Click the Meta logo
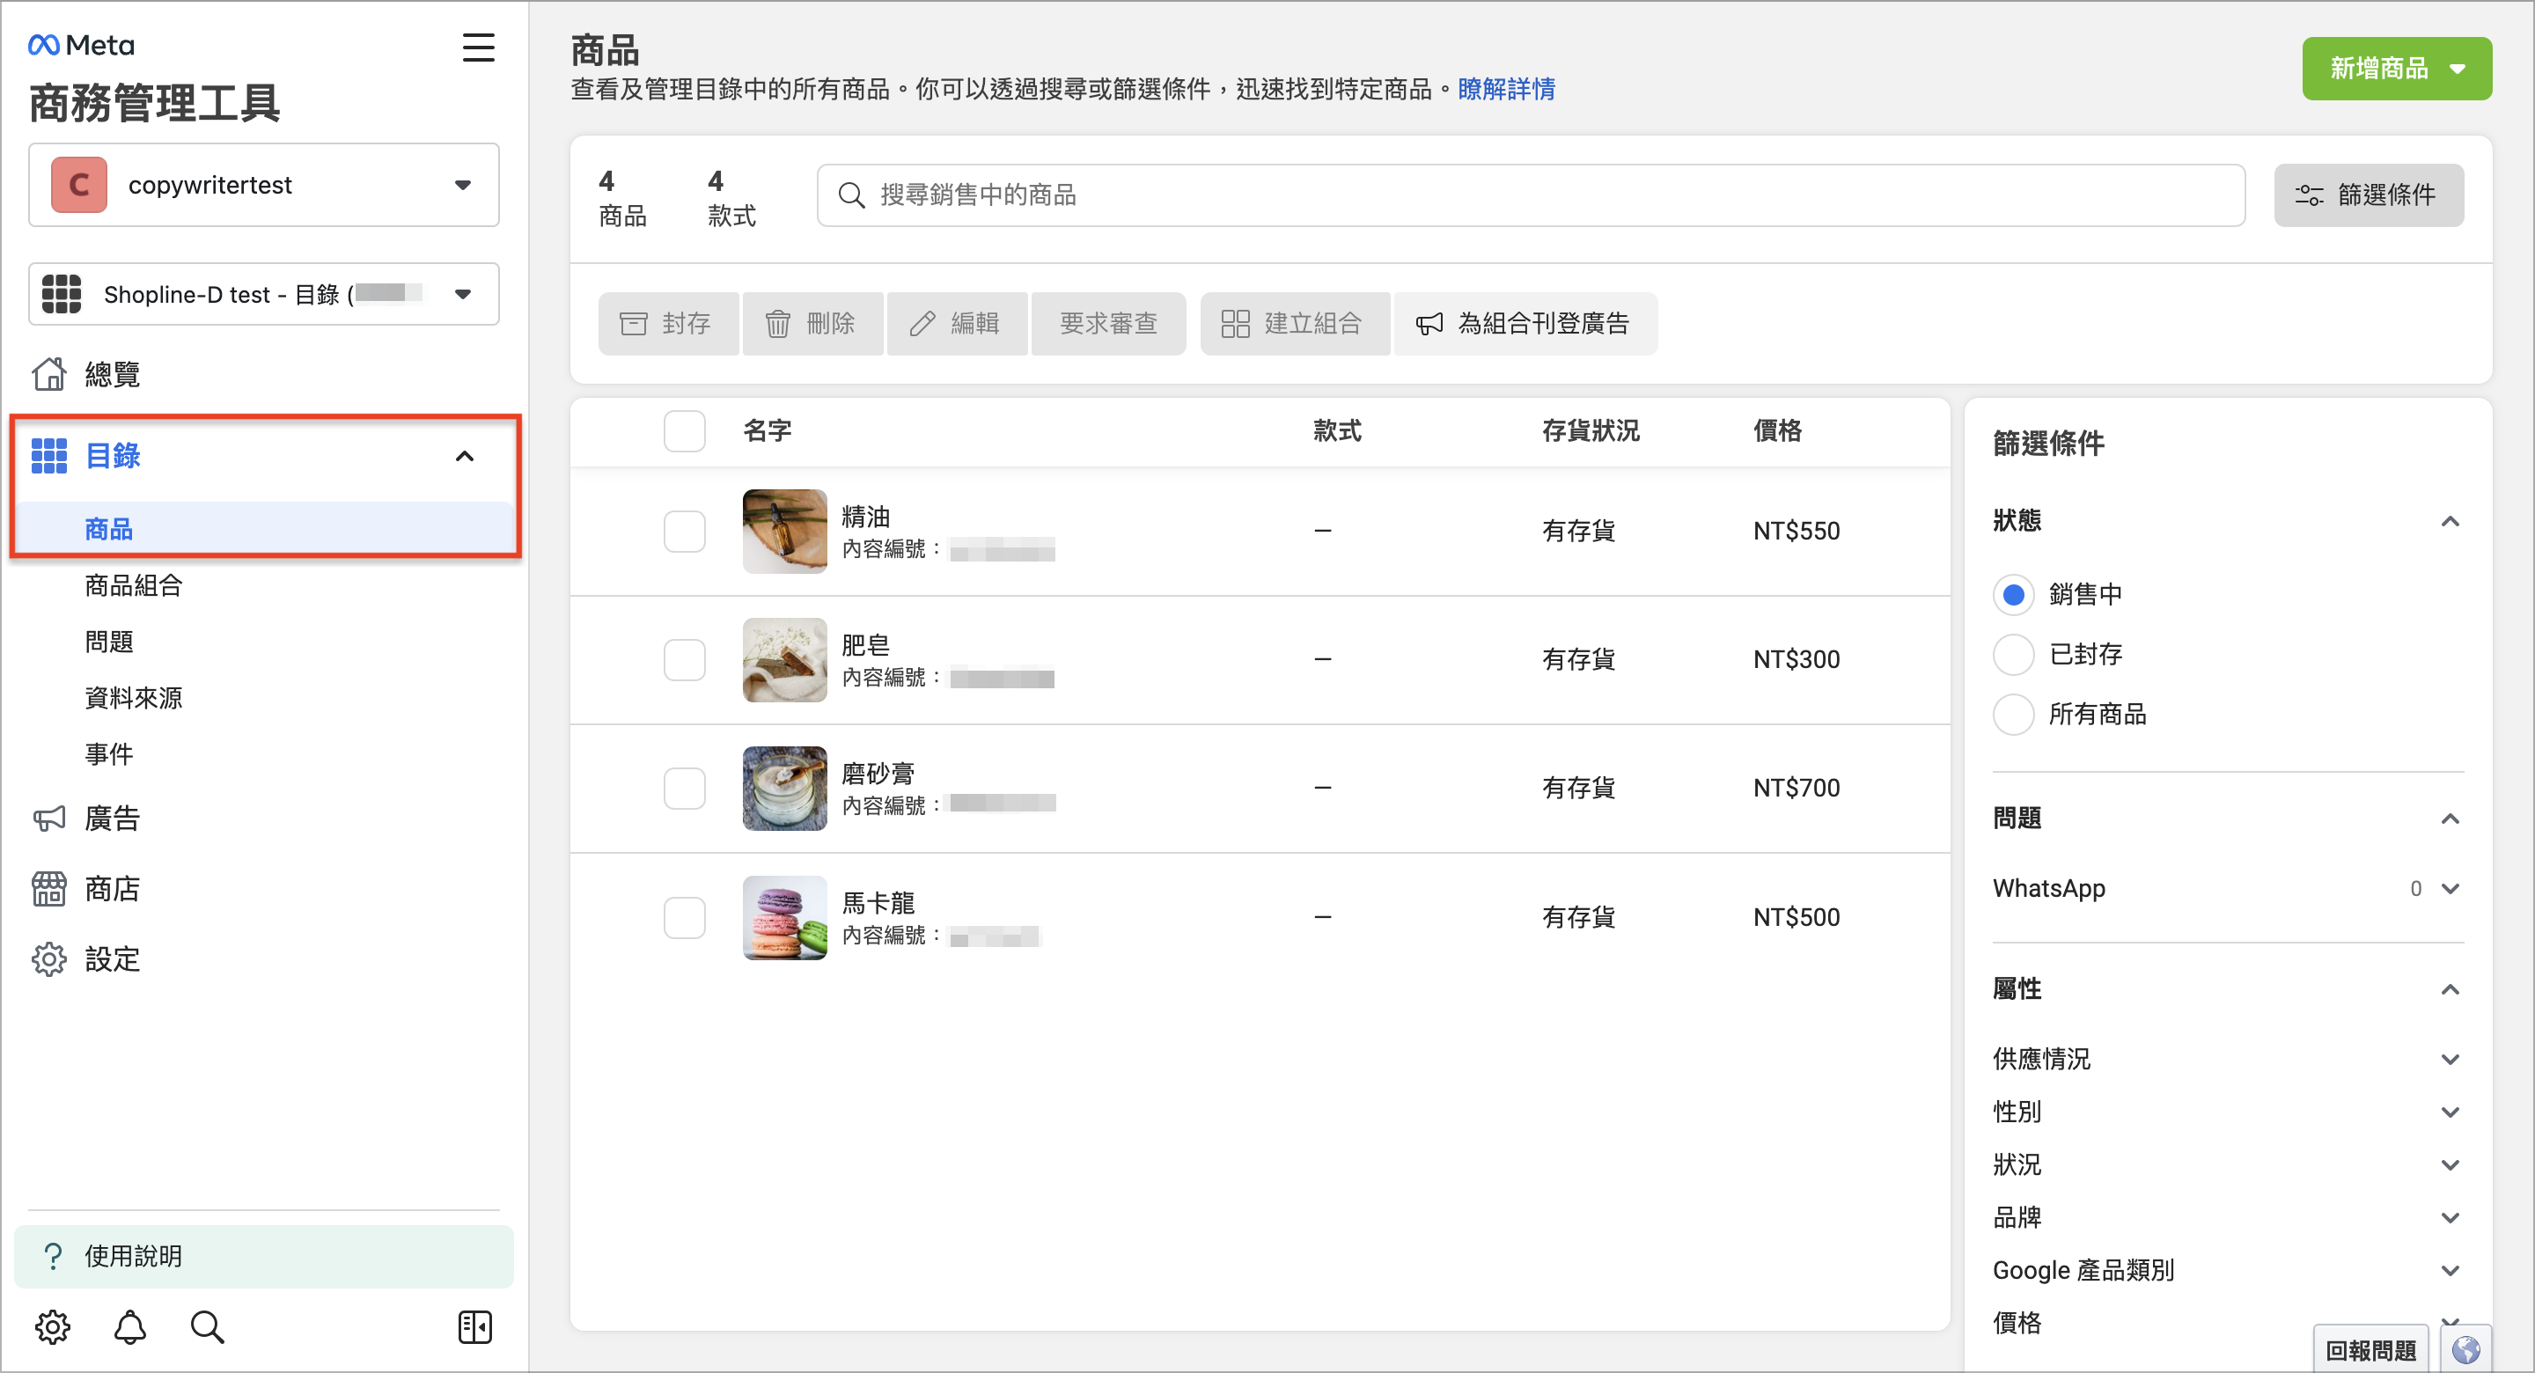 (x=81, y=45)
